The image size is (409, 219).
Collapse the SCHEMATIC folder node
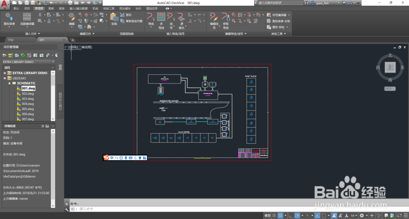click(x=9, y=83)
